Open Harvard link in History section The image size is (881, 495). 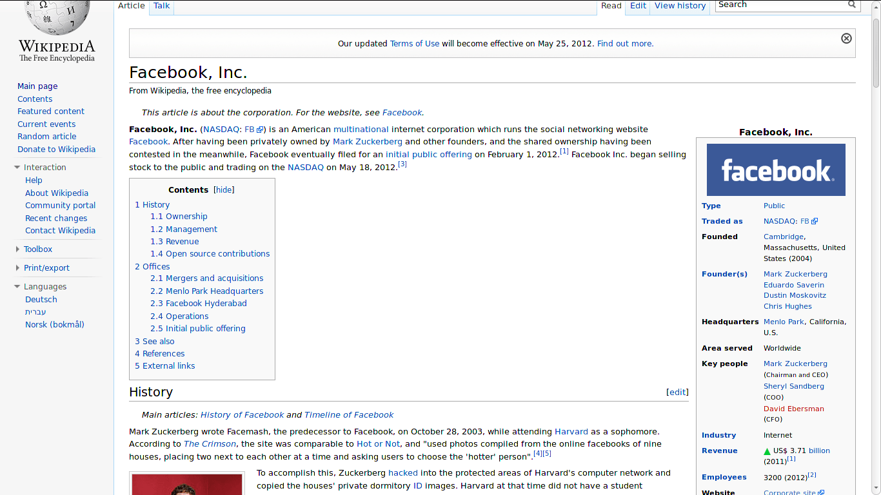coord(571,432)
